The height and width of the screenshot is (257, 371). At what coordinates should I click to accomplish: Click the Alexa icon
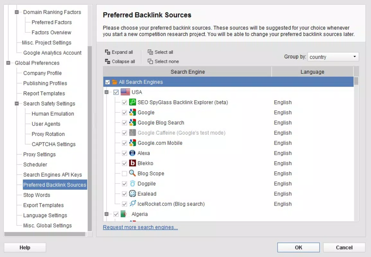click(132, 153)
